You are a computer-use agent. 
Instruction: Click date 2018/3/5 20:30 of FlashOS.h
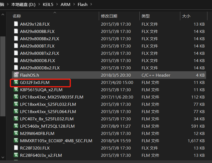pyautogui.click(x=116, y=75)
